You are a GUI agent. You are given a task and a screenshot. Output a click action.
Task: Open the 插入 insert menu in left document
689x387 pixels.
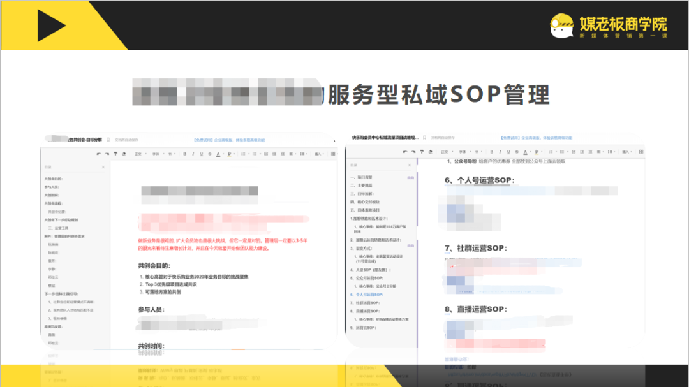(319, 154)
